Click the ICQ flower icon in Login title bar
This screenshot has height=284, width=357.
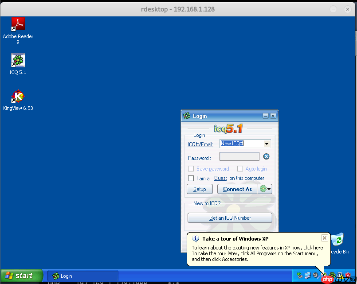[187, 116]
